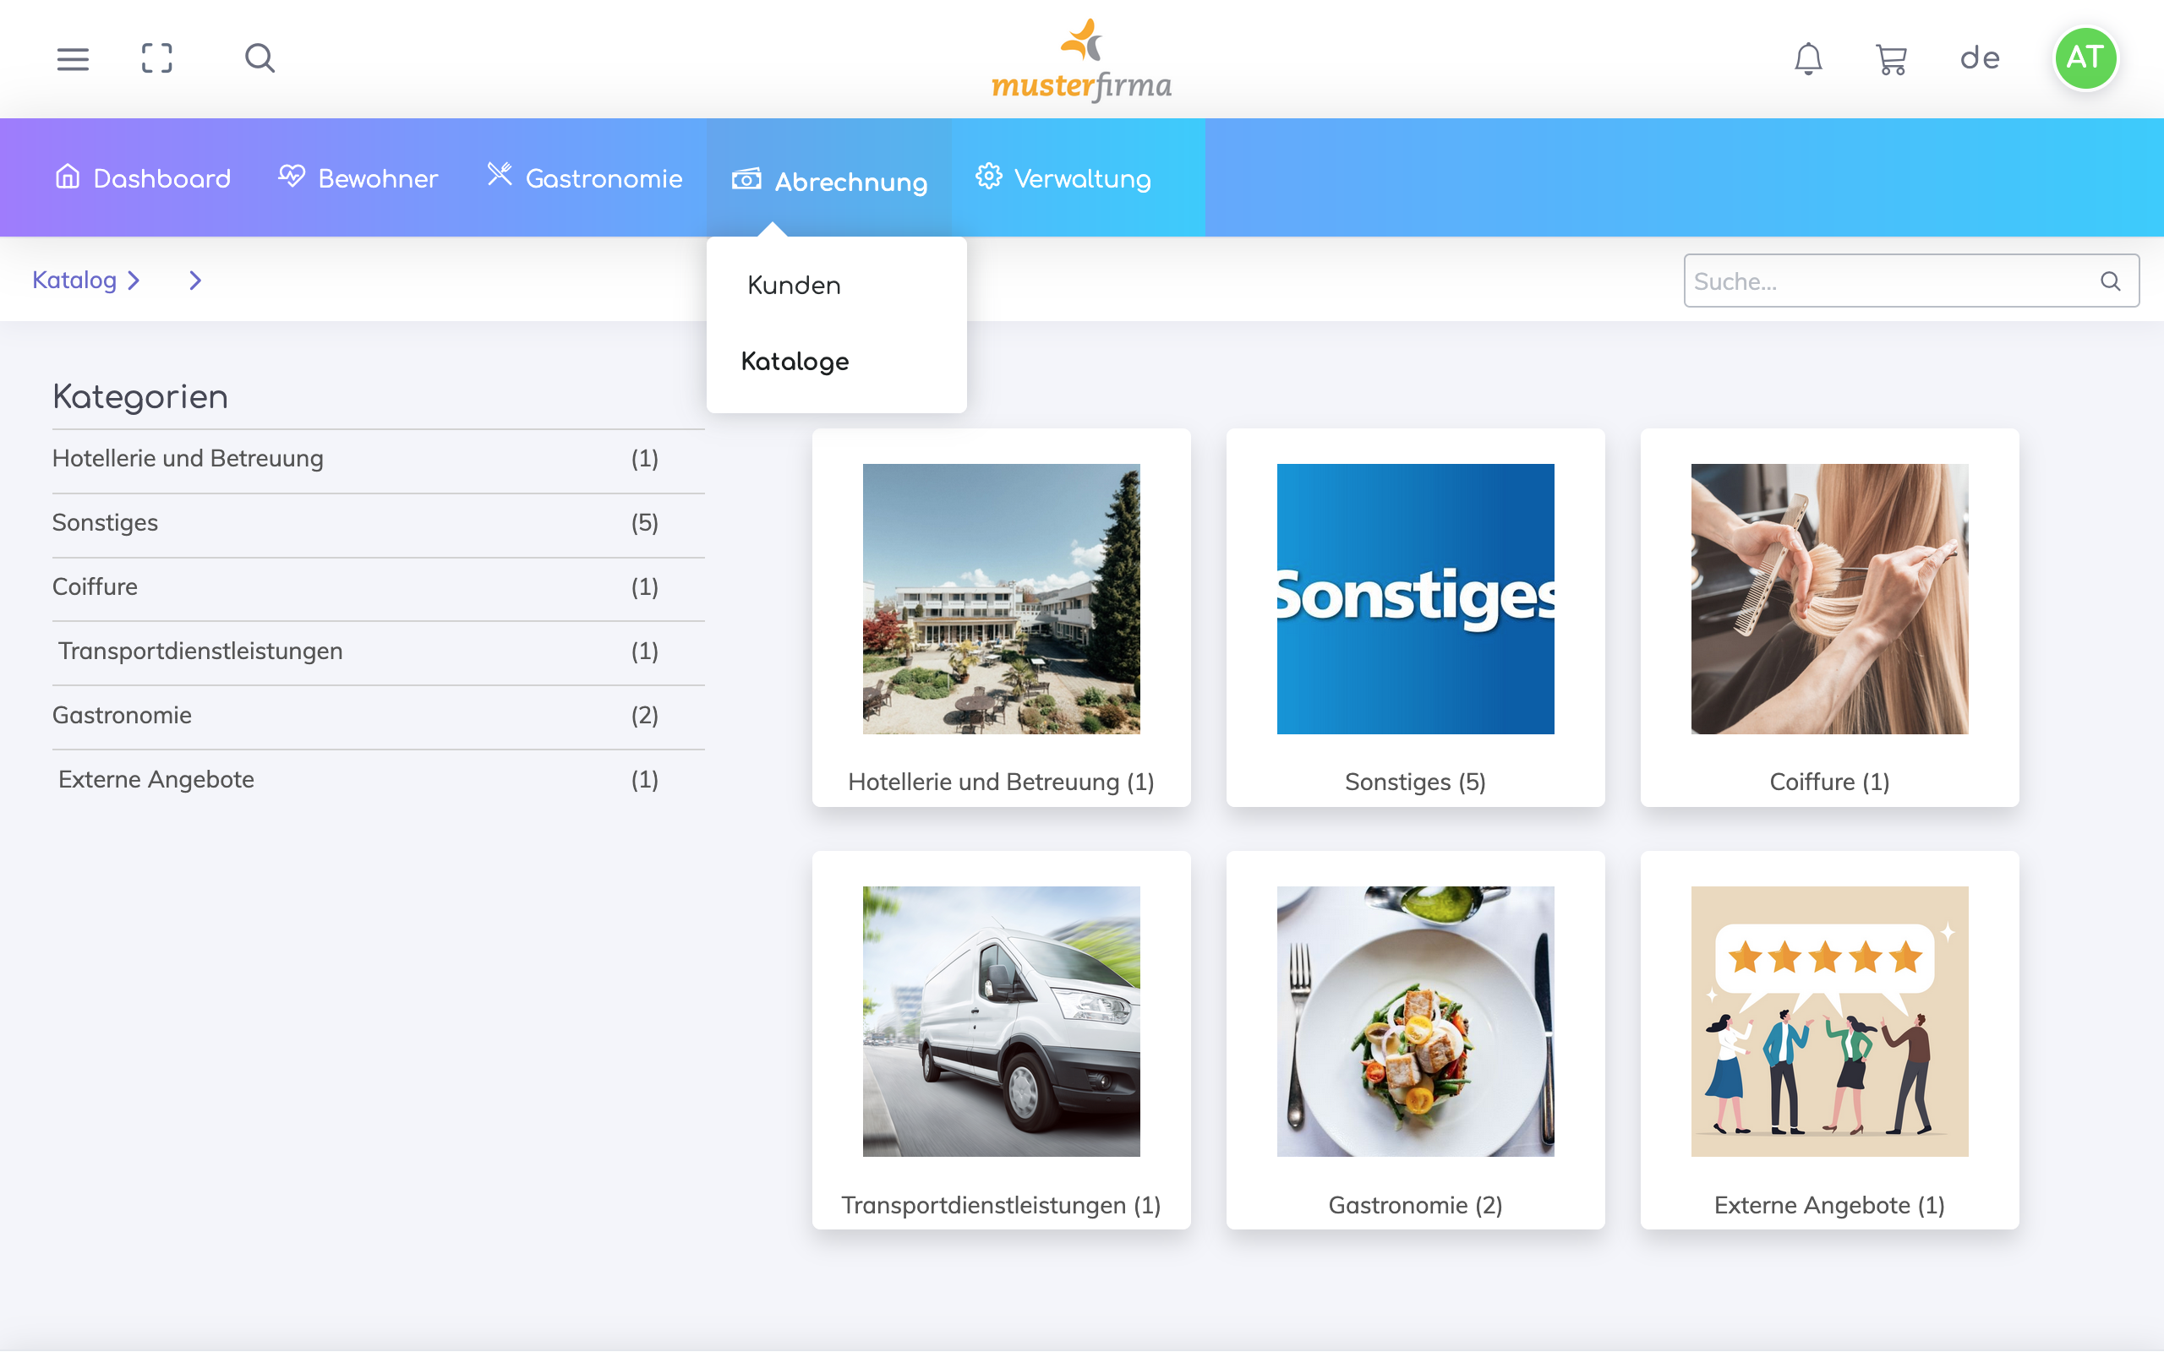
Task: Expand the Abrechnung navigation menu
Action: tap(829, 180)
